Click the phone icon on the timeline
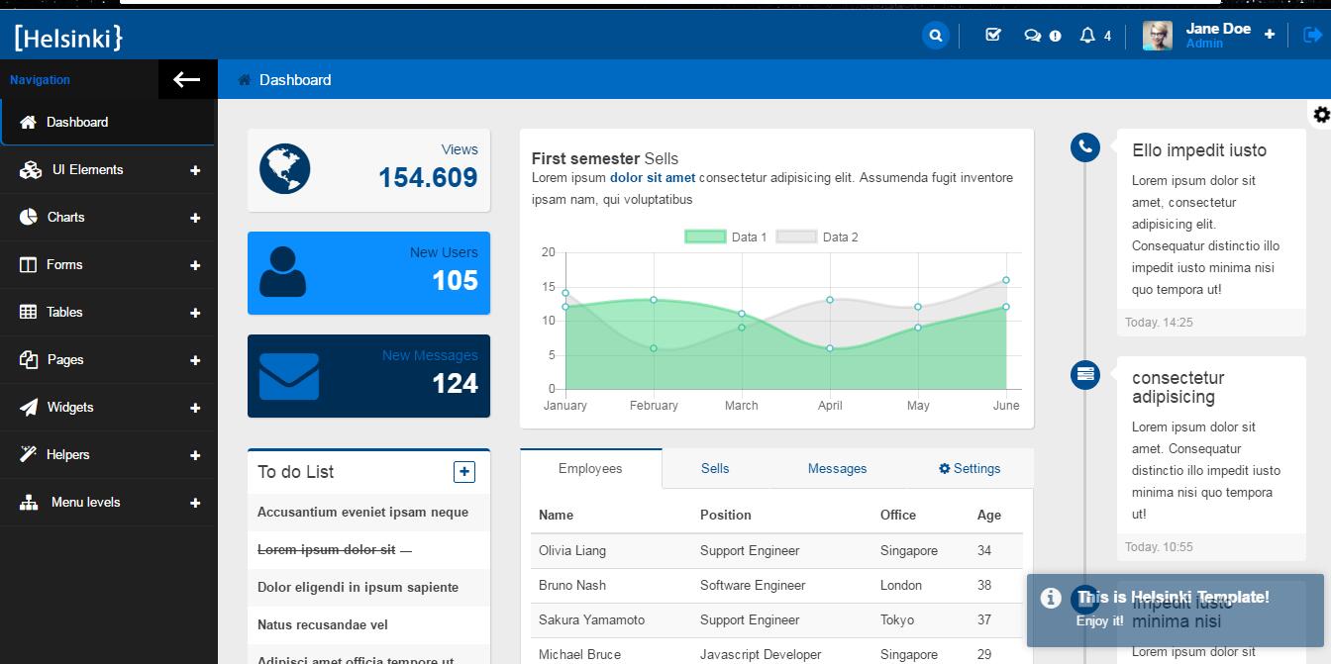Screen dimensions: 1331x664 (1085, 147)
